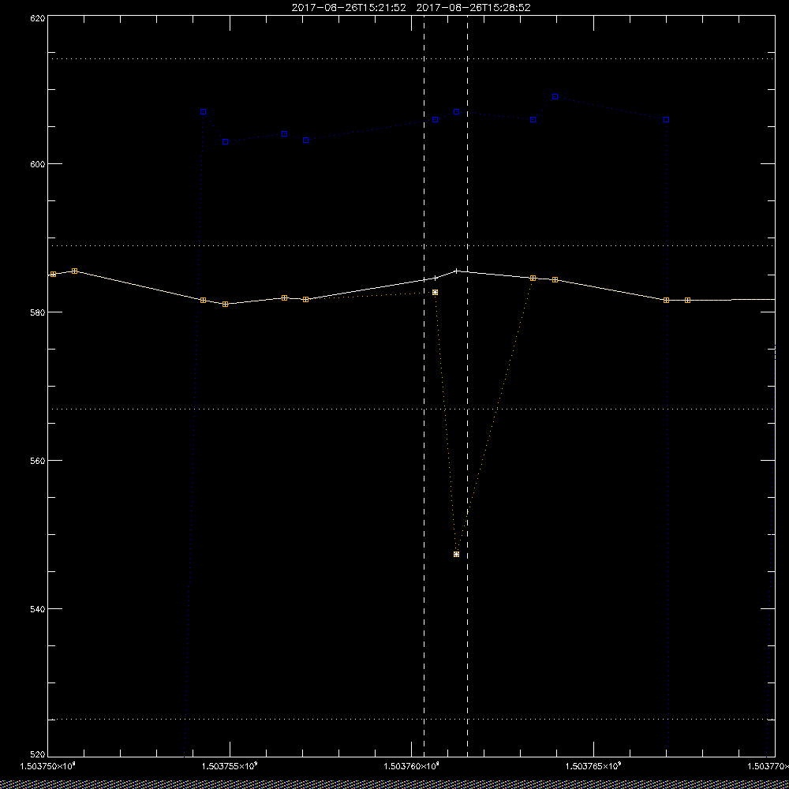Select the 540 y-axis label

tap(38, 608)
